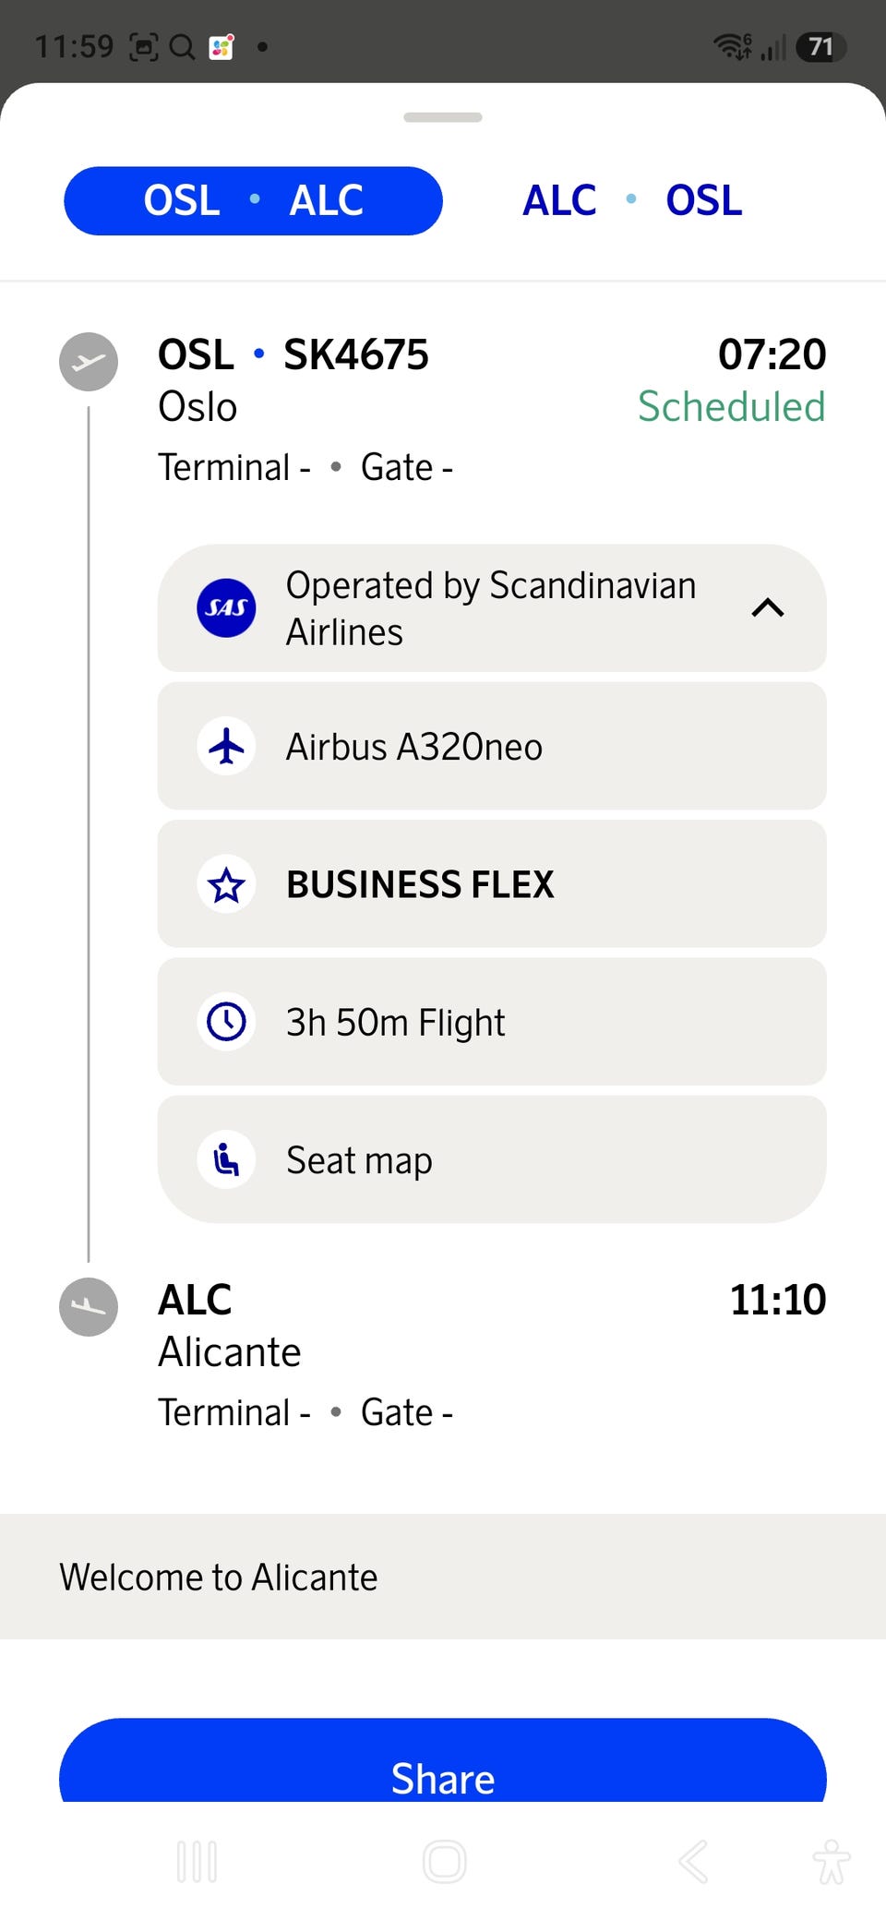The height and width of the screenshot is (1920, 886).
Task: Tap the landing plane icon at ALC
Action: tap(89, 1307)
